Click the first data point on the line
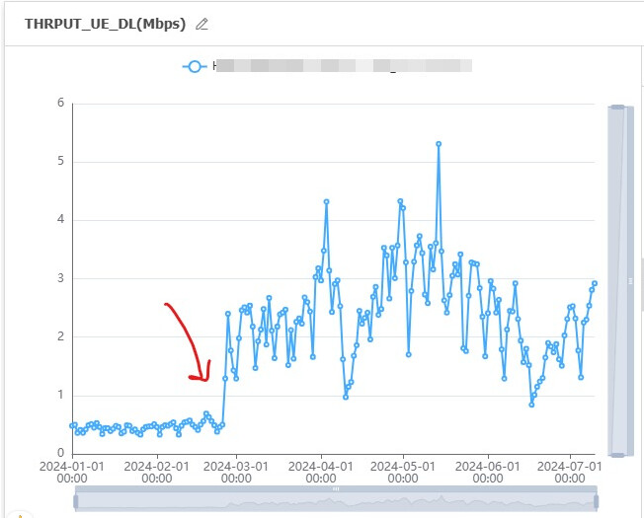This screenshot has width=644, height=518. click(73, 425)
